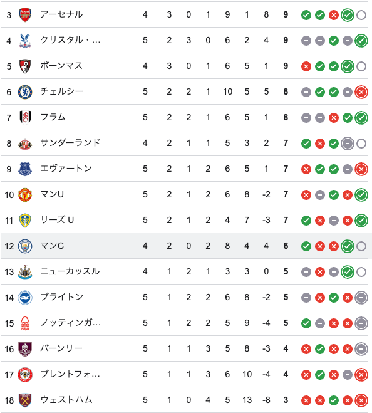Click the Manchester United crest
The width and height of the screenshot is (372, 413).
(x=25, y=195)
